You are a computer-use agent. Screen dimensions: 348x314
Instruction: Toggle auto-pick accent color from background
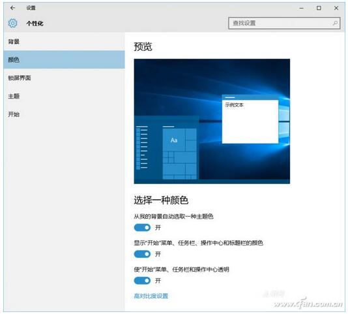coord(142,227)
